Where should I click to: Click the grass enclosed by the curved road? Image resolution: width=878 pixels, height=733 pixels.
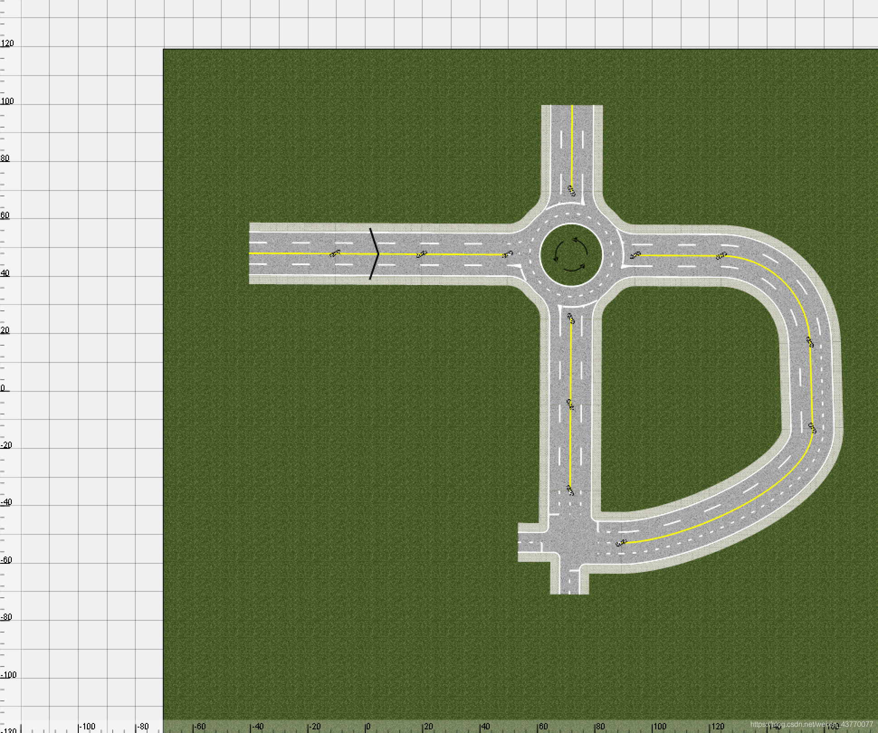[688, 394]
